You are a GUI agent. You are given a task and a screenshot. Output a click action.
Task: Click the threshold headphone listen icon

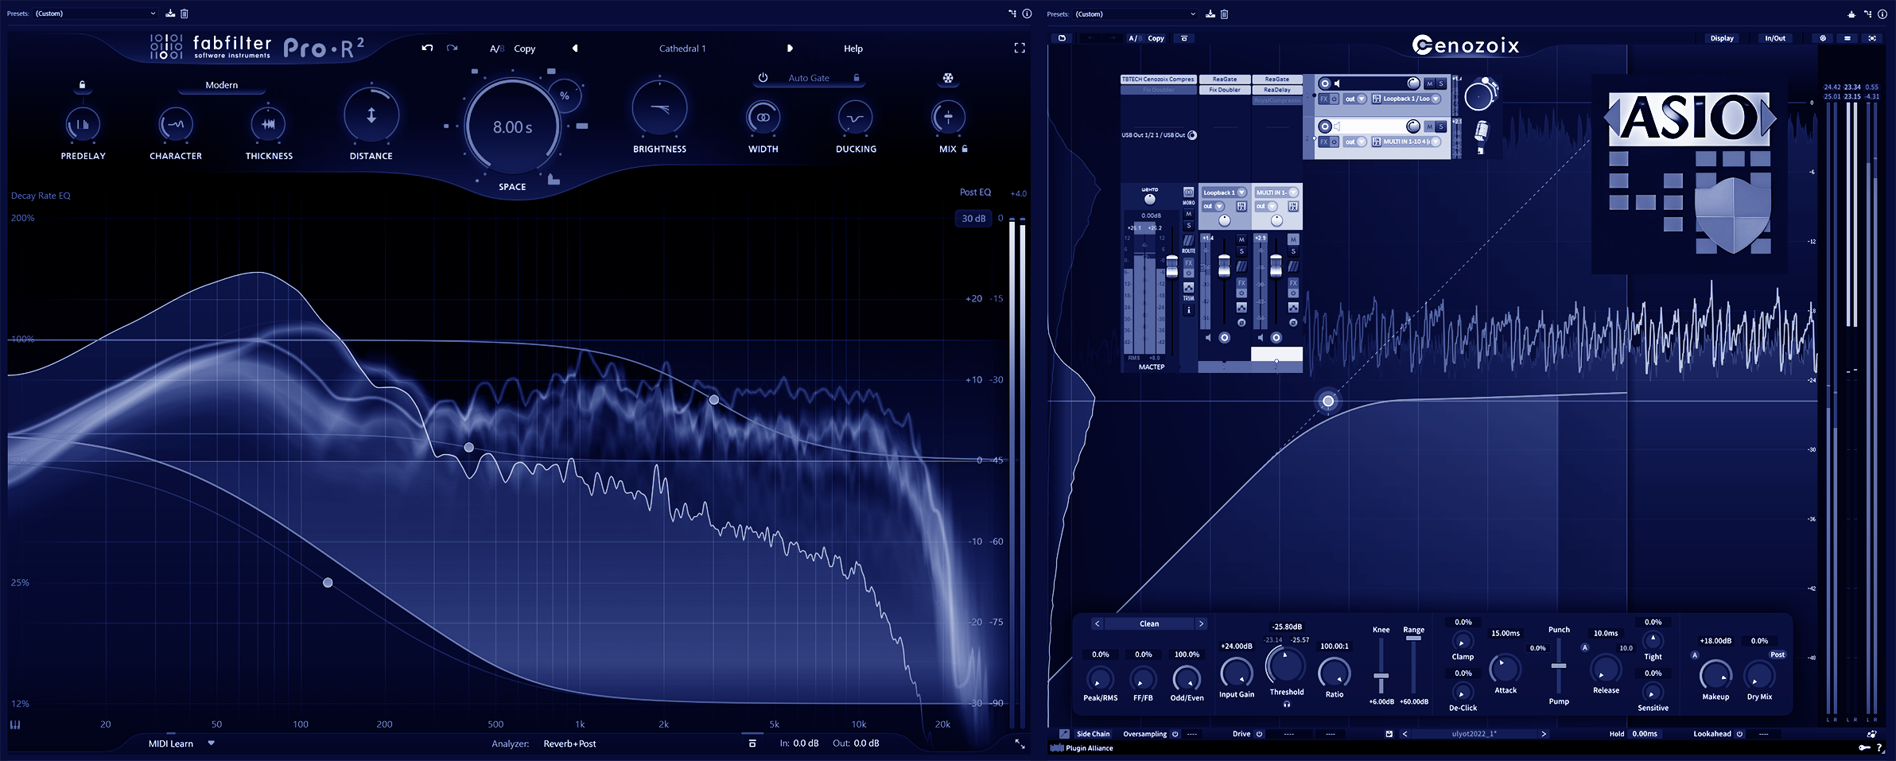click(1287, 705)
